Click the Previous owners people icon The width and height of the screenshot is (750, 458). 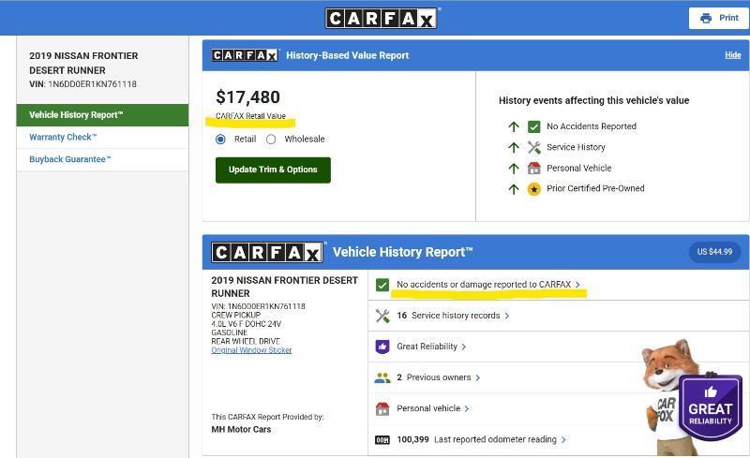pos(382,377)
